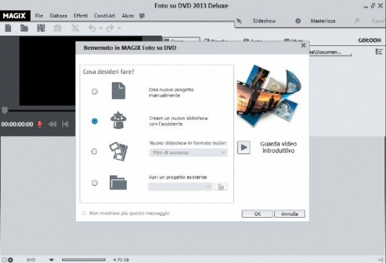Open the undo history dropdown arrow
The height and width of the screenshot is (263, 386).
[101, 28]
